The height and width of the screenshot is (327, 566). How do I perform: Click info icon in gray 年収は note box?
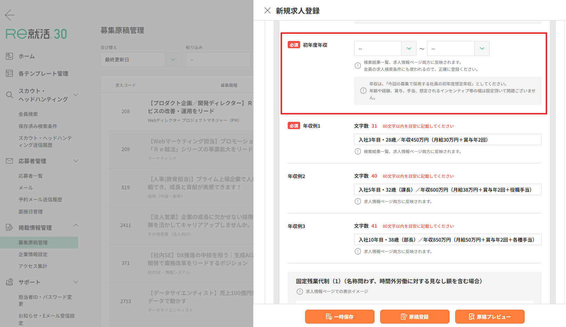click(363, 91)
